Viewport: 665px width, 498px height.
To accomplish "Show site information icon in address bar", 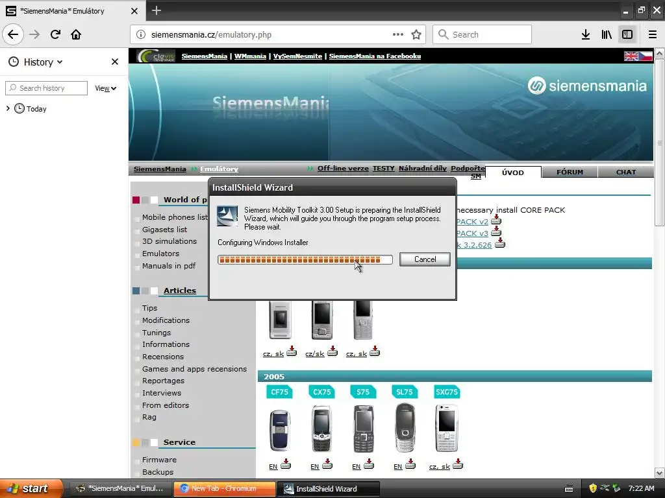I will pyautogui.click(x=141, y=35).
